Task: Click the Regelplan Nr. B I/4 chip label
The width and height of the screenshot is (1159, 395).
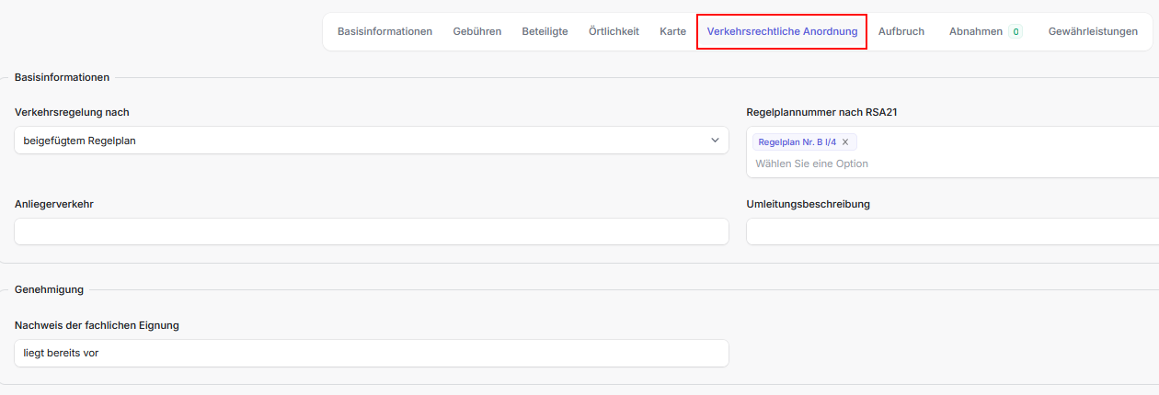Action: coord(797,142)
